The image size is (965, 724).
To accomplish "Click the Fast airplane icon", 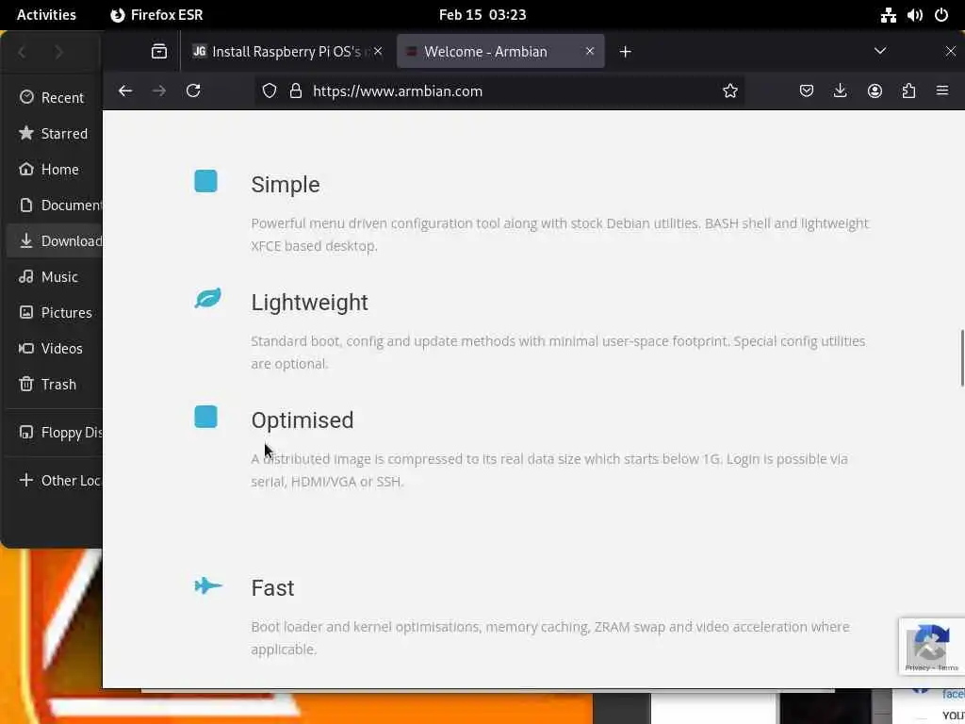I will coord(208,585).
